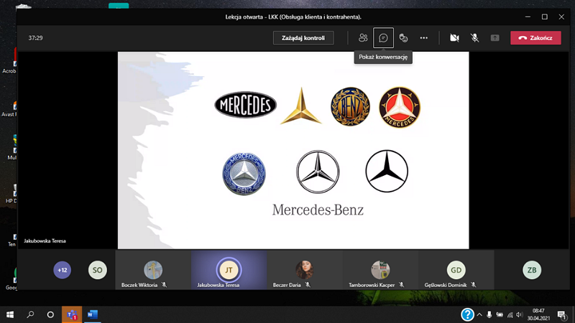Click Jakubowska Teresa presenter name label
The width and height of the screenshot is (575, 323).
click(x=45, y=241)
